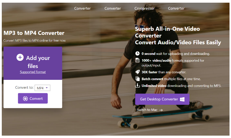Click the circular convert icon inside Convert button
231x138 pixels.
[25, 99]
